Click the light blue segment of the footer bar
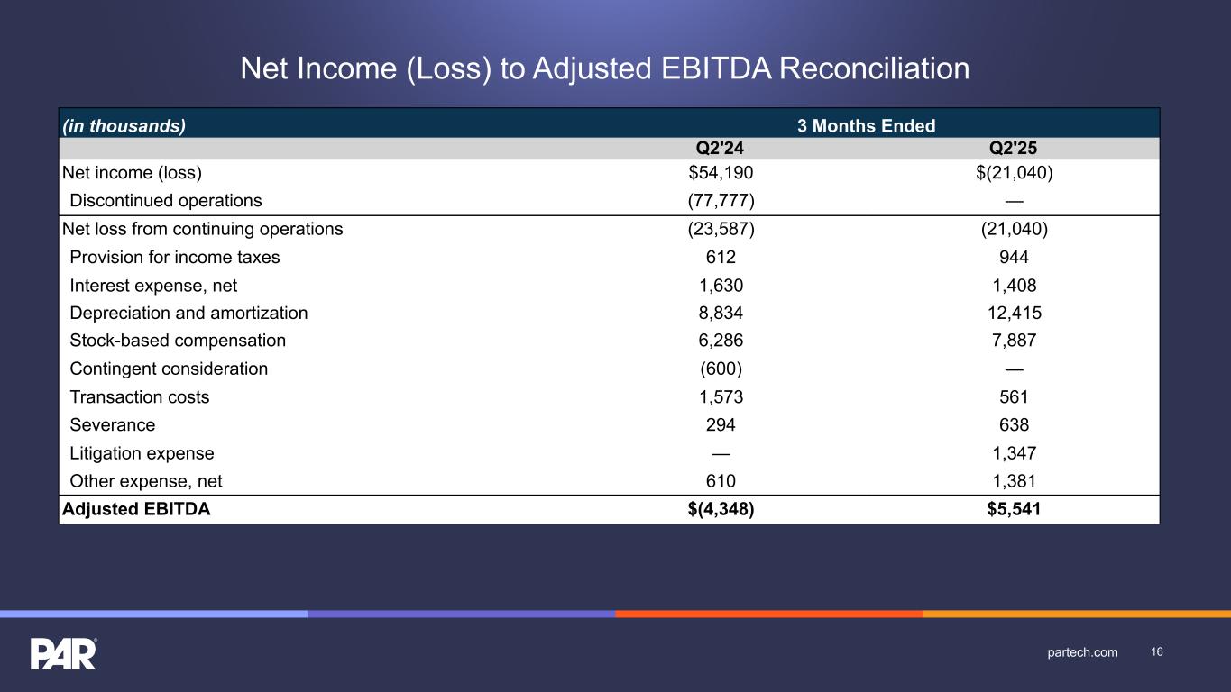The height and width of the screenshot is (692, 1231). (153, 614)
